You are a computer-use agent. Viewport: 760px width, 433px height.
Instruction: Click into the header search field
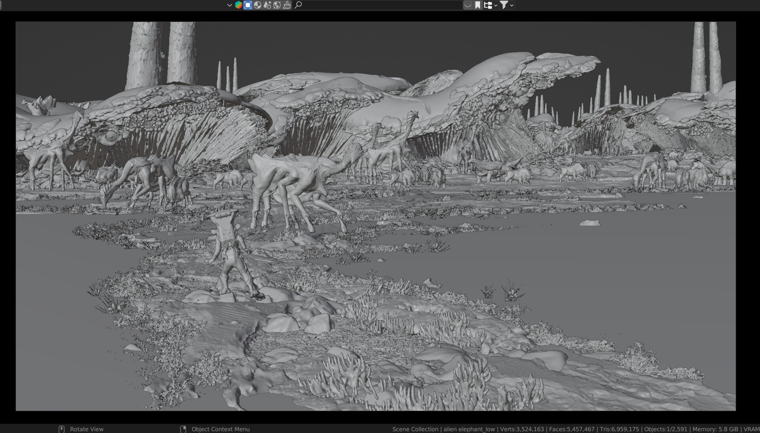380,5
